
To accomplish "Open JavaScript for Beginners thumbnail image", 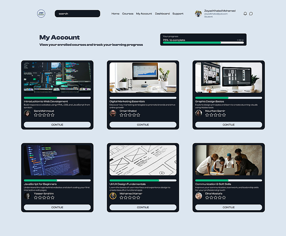I will pos(57,160).
